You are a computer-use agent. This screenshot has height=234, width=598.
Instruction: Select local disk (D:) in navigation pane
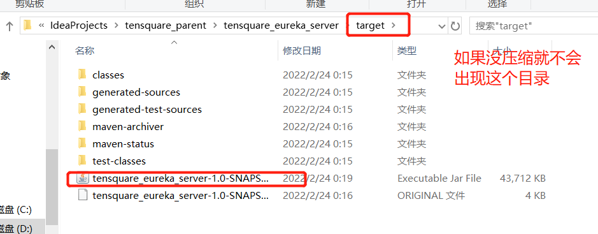16,229
